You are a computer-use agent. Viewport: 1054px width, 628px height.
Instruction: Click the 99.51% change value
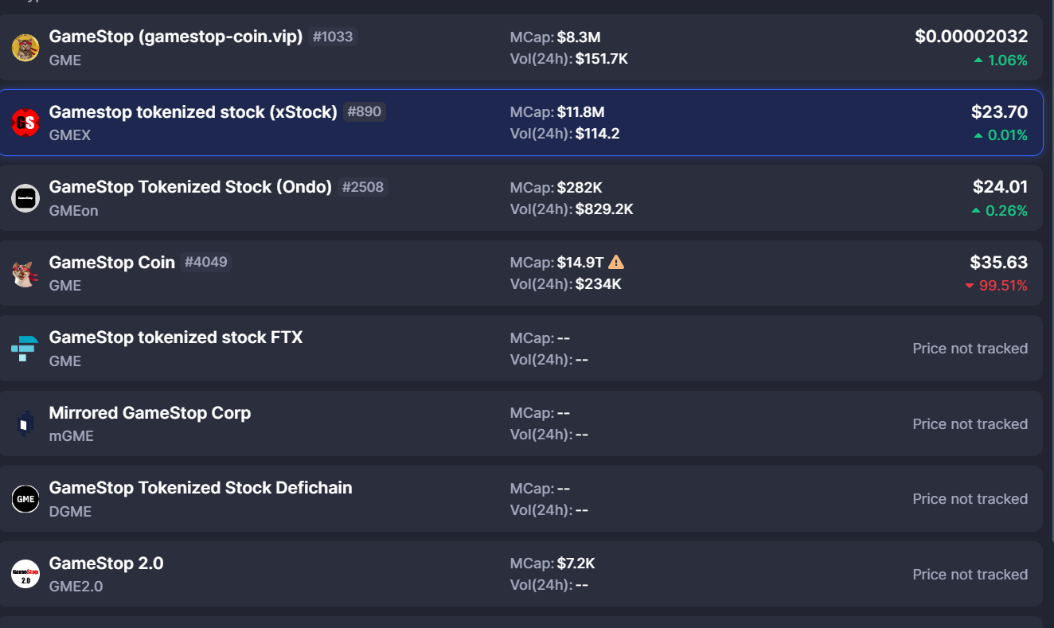(x=1003, y=286)
